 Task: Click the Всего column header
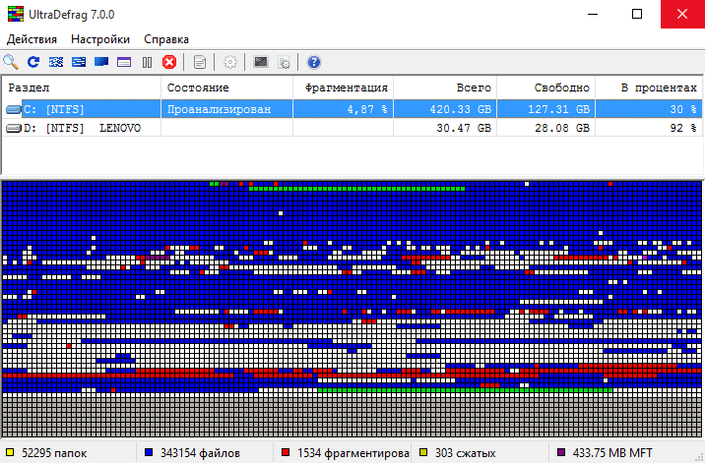445,87
